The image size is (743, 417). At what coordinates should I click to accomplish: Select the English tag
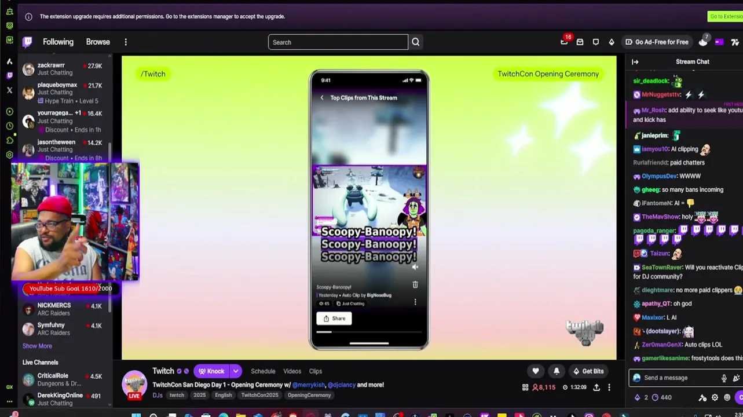224,395
